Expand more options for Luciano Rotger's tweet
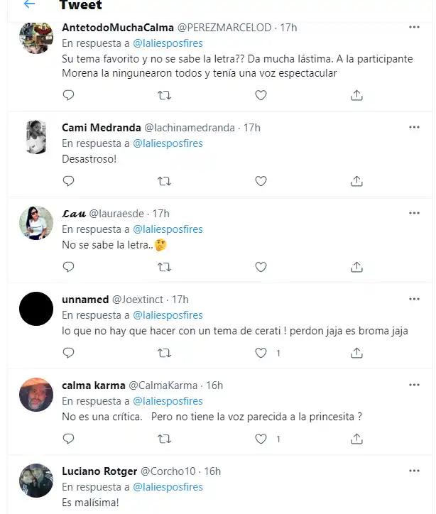The image size is (436, 514). click(x=414, y=471)
